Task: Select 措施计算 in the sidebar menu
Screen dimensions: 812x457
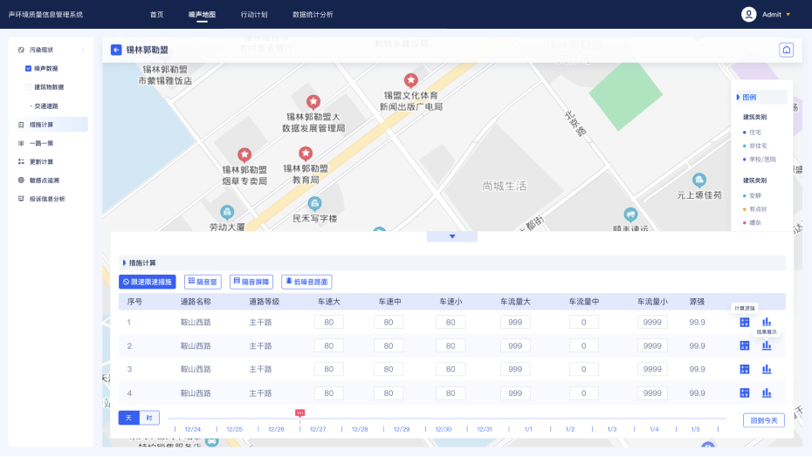Action: pos(50,124)
